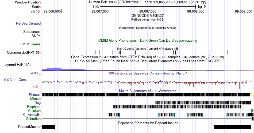Open the GTEx Gene Expression track title
This screenshot has width=254, height=133.
148,57
